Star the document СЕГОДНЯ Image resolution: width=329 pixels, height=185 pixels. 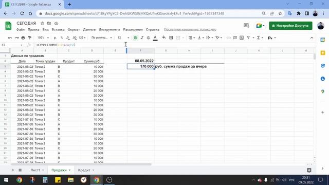42,23
